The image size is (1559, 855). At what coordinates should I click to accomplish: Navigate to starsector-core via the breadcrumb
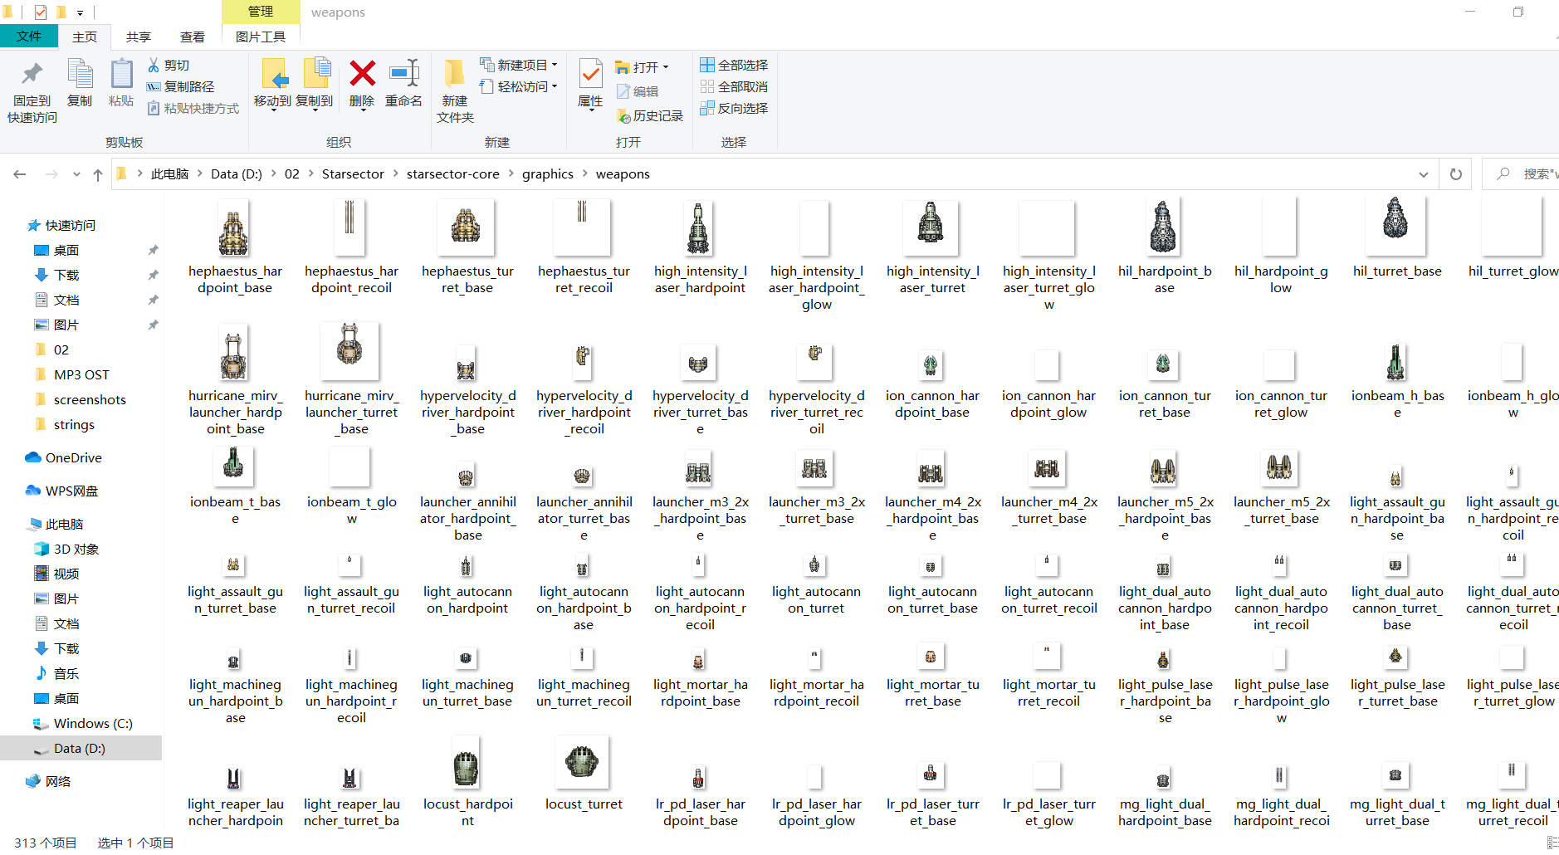pos(453,173)
